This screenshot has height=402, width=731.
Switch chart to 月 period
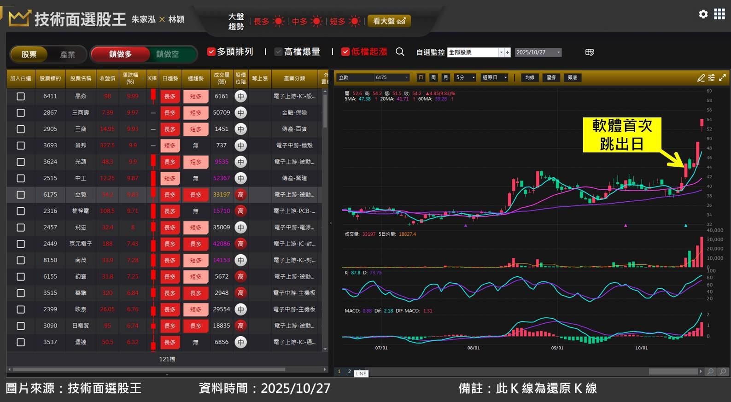[445, 78]
